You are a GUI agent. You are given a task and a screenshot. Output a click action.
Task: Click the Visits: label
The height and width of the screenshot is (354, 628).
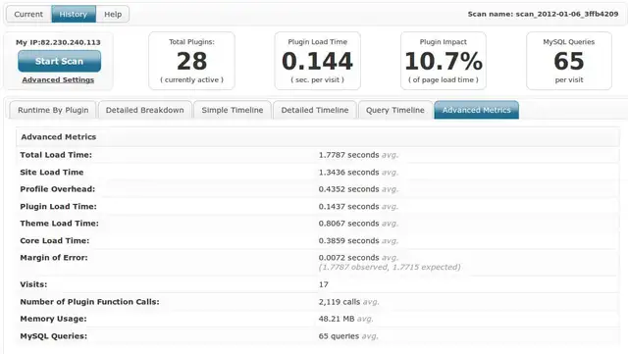pyautogui.click(x=33, y=284)
